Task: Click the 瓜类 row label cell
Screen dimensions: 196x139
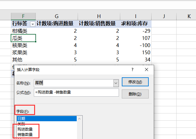Action: point(23,38)
